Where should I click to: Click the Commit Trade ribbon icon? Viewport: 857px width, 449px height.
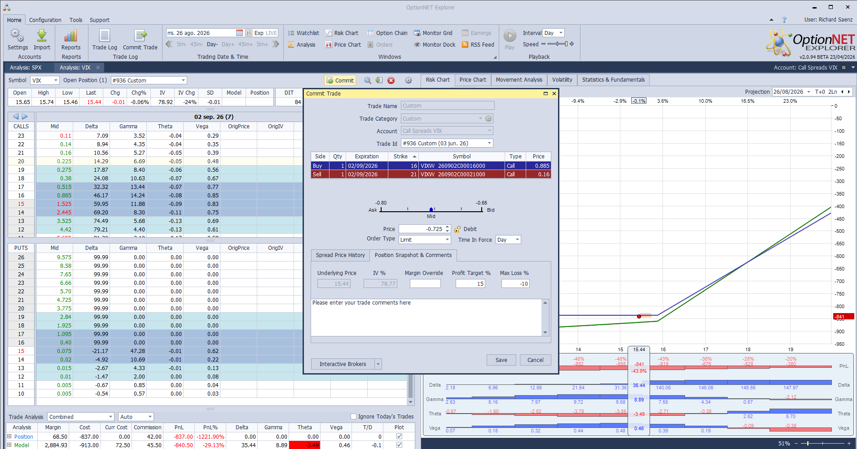pyautogui.click(x=140, y=36)
